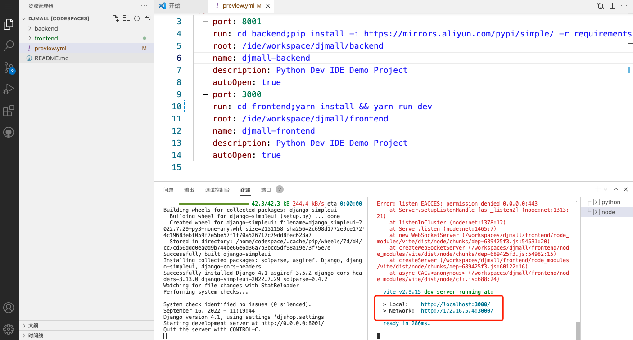Open the Explorer view in activity bar
Image resolution: width=633 pixels, height=340 pixels.
point(8,24)
